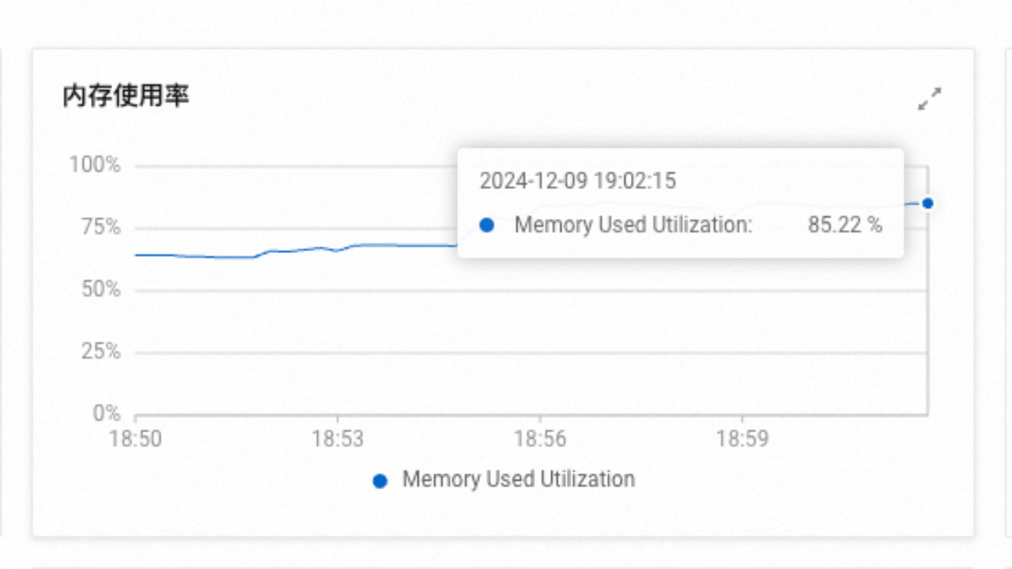Click the 50% horizontal gridline

pyautogui.click(x=531, y=291)
